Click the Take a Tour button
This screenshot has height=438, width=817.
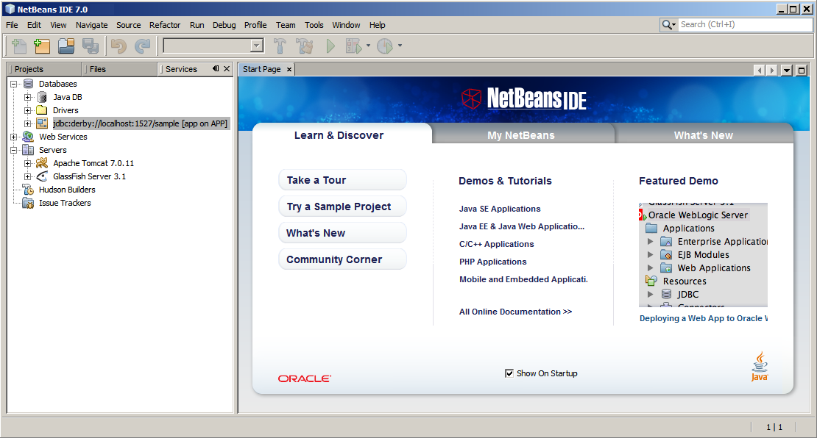342,180
